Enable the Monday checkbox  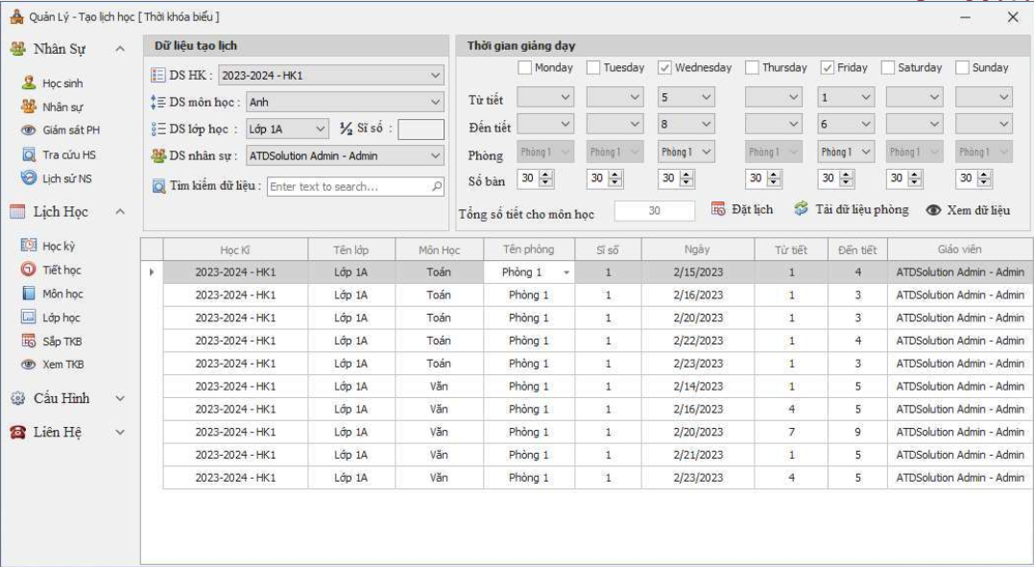(524, 68)
